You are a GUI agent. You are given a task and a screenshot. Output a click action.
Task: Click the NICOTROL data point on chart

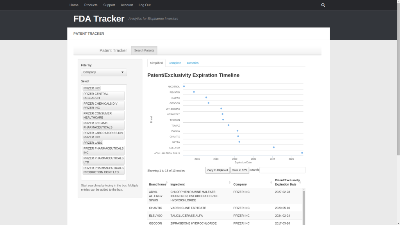tap(184, 86)
